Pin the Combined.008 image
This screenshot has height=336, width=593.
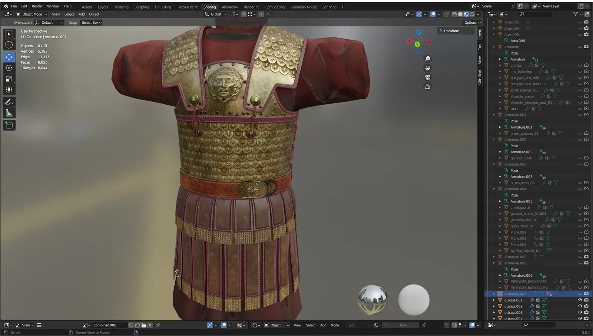click(158, 325)
